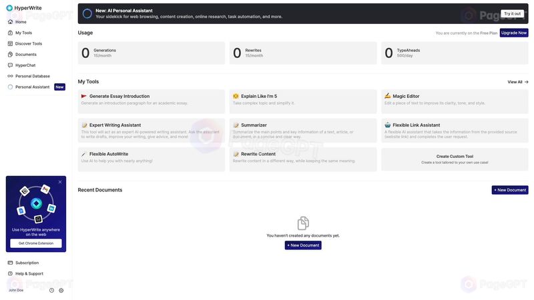Click the Rewrites usage card
Image resolution: width=534 pixels, height=300 pixels.
303,53
